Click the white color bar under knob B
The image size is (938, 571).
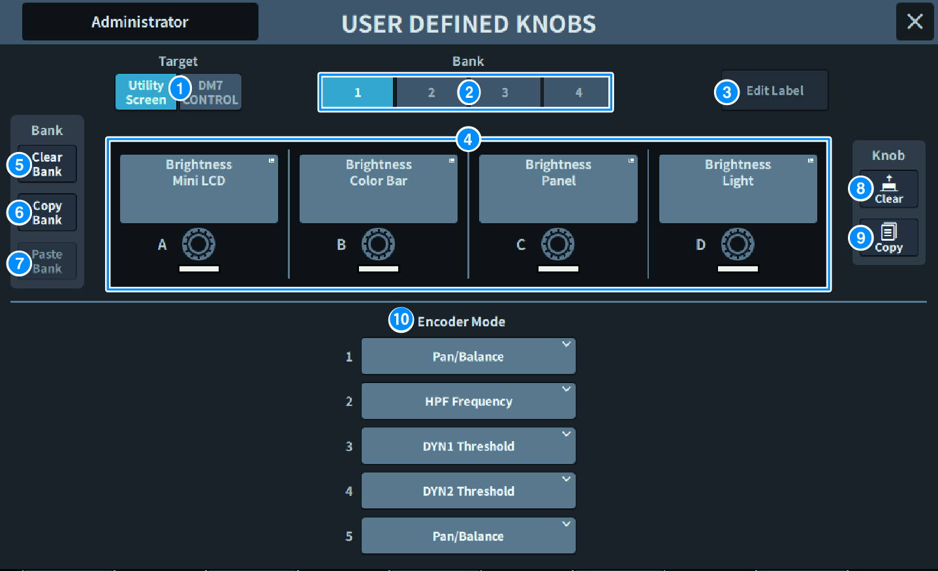[x=378, y=269]
